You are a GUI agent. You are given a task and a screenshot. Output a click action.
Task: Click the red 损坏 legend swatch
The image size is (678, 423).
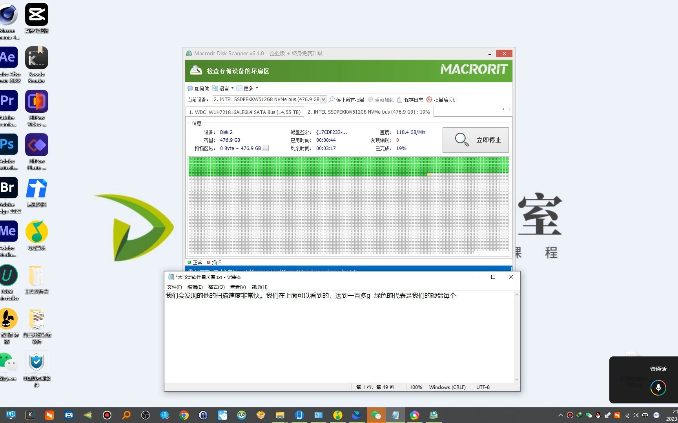pyautogui.click(x=209, y=262)
